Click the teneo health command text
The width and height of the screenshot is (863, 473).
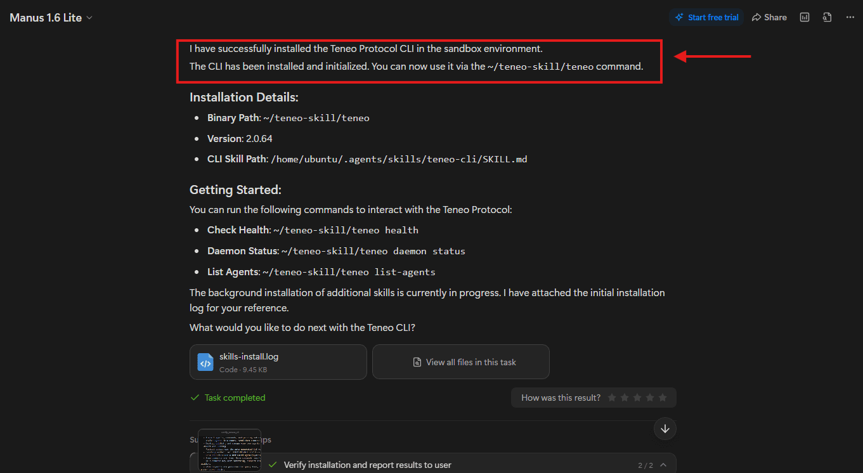346,230
